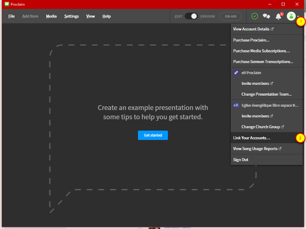Click the green sync status checkmark icon
This screenshot has width=306, height=229.
255,16
